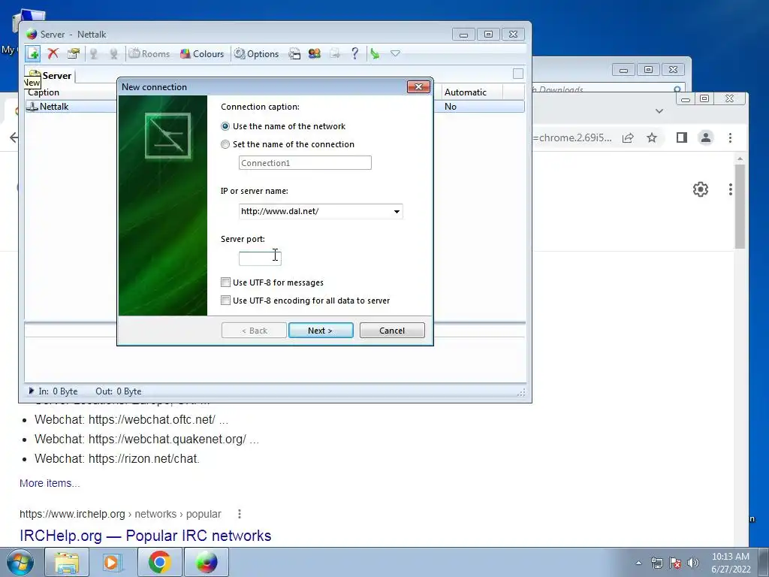The width and height of the screenshot is (769, 577).
Task: Click into the http://www.dal.net/ server text
Action: (x=279, y=211)
